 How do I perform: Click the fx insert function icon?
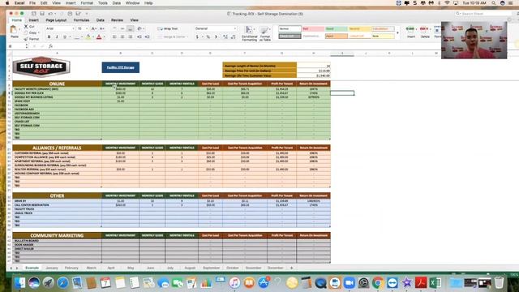point(50,46)
